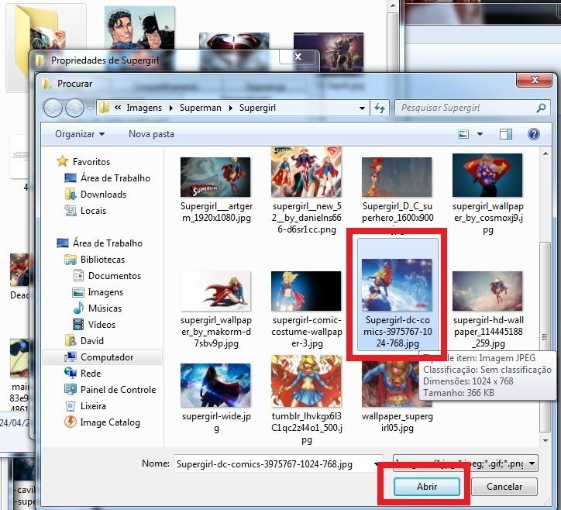Open the Organizar menu
This screenshot has width=561, height=510.
click(x=80, y=134)
